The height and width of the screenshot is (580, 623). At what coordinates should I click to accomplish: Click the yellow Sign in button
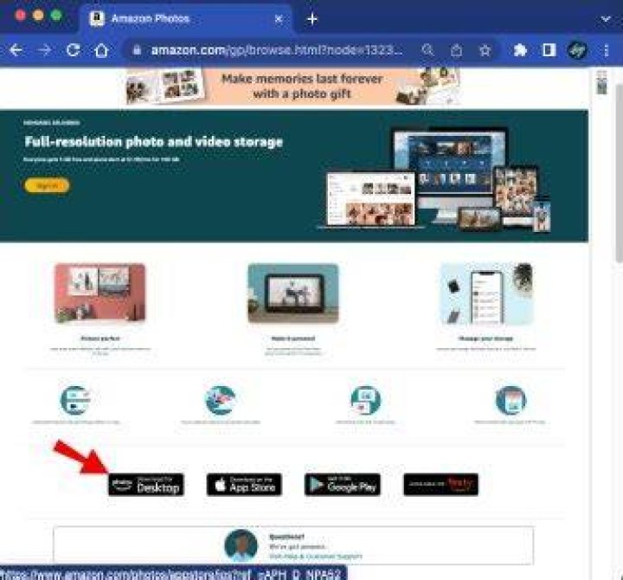click(x=47, y=185)
